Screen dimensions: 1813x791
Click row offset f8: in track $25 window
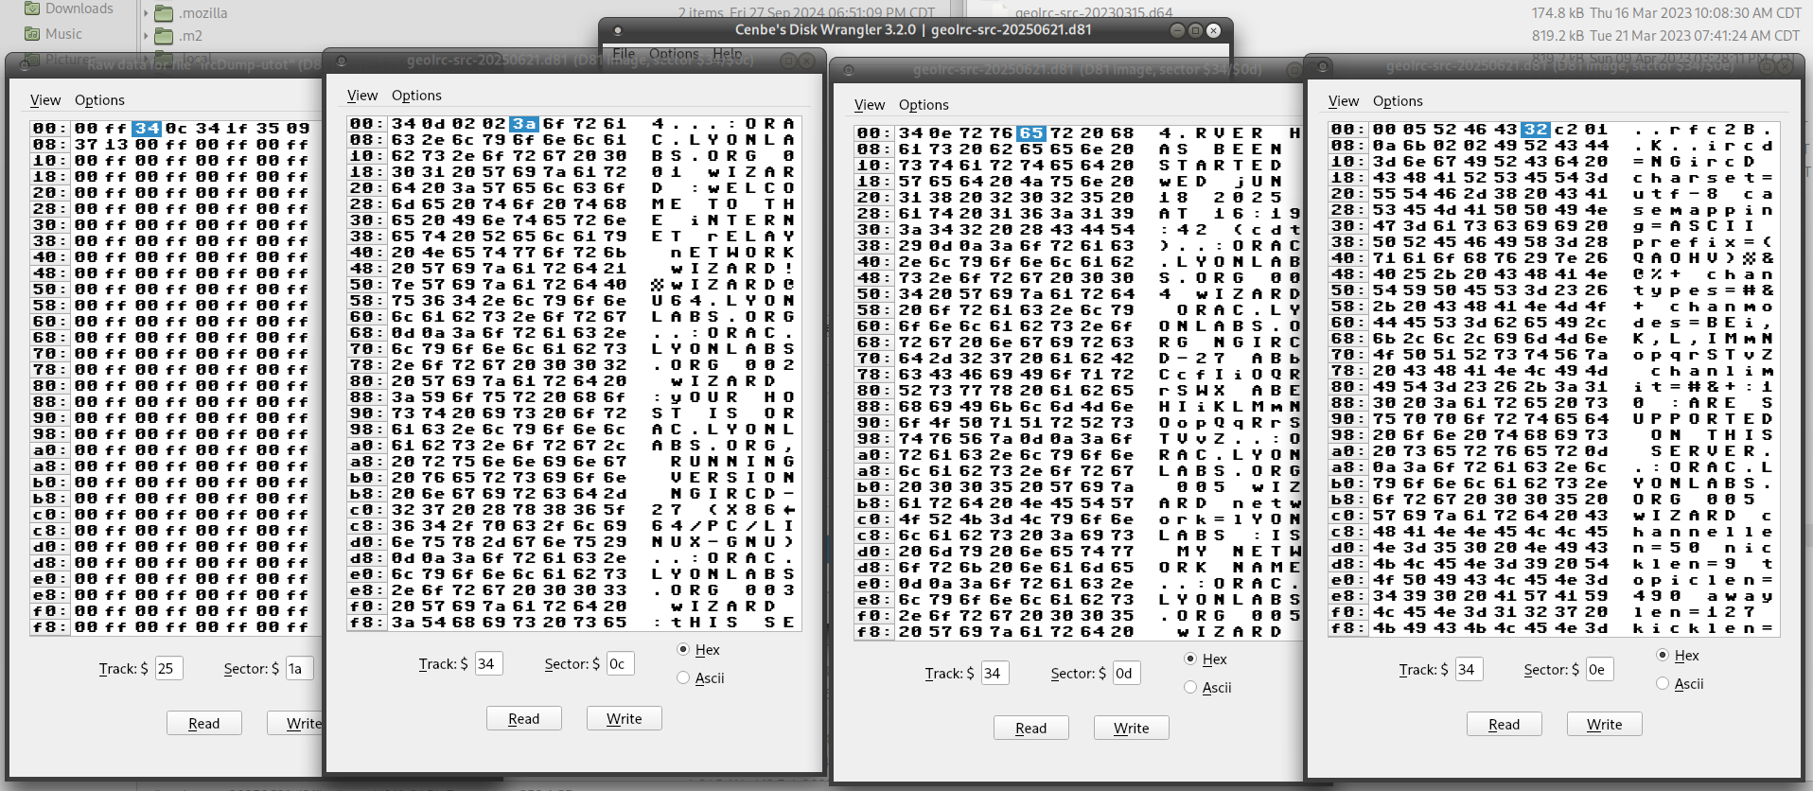pos(50,627)
